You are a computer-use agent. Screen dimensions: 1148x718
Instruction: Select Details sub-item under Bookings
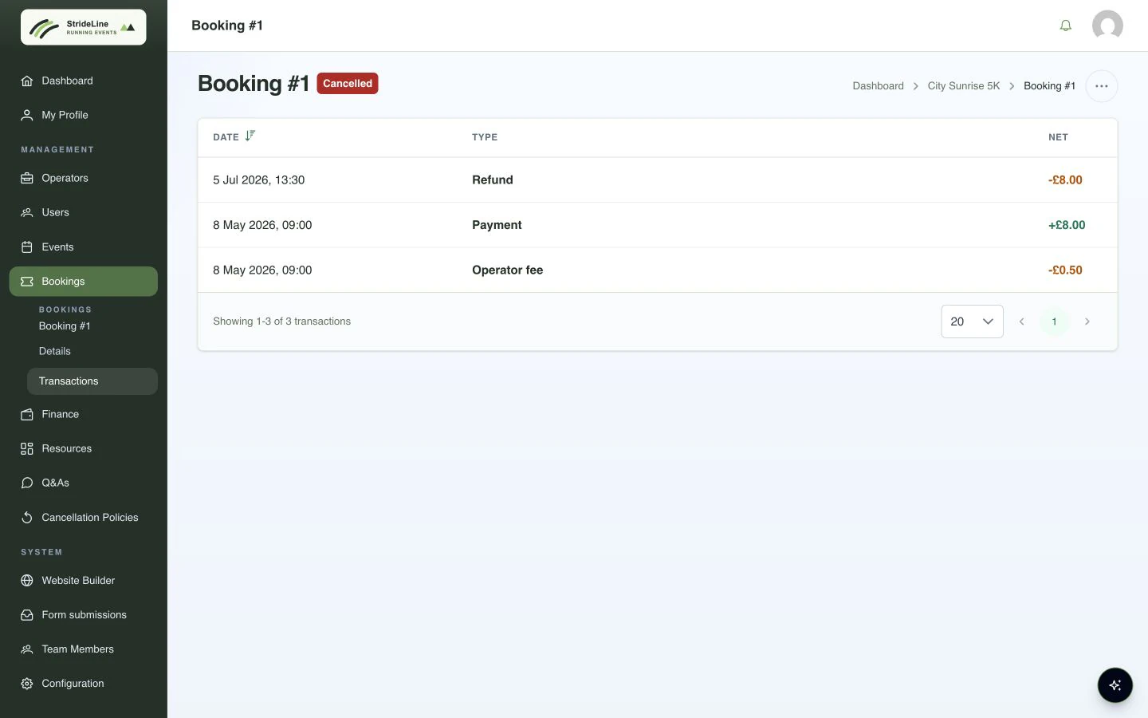tap(55, 351)
